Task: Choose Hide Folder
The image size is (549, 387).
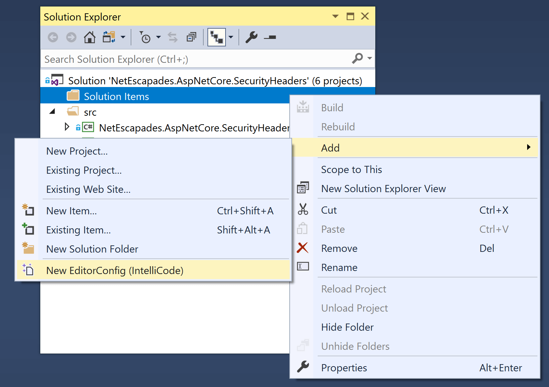Action: point(415,327)
